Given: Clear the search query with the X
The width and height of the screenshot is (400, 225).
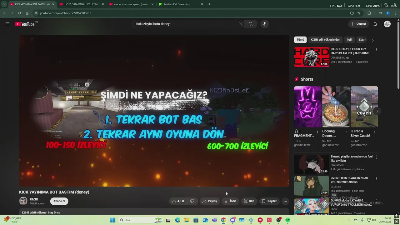Looking at the screenshot, I should (x=241, y=24).
